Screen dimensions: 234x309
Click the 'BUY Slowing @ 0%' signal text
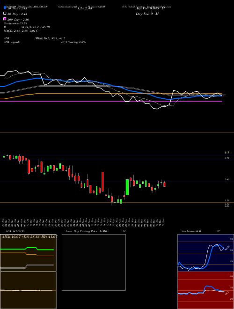73,42
